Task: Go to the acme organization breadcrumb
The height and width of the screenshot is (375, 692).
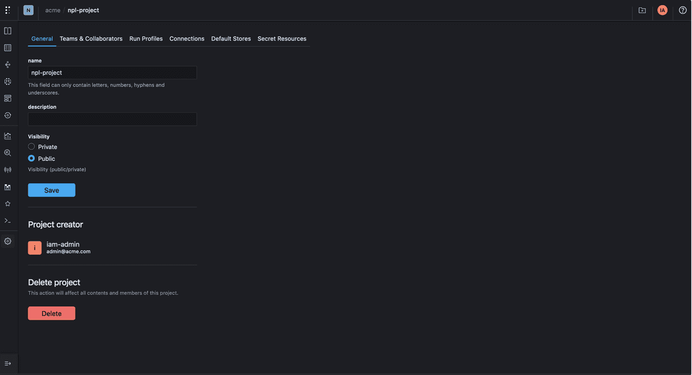Action: point(53,10)
